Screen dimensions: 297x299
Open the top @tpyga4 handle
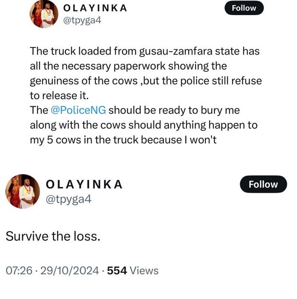click(x=83, y=21)
